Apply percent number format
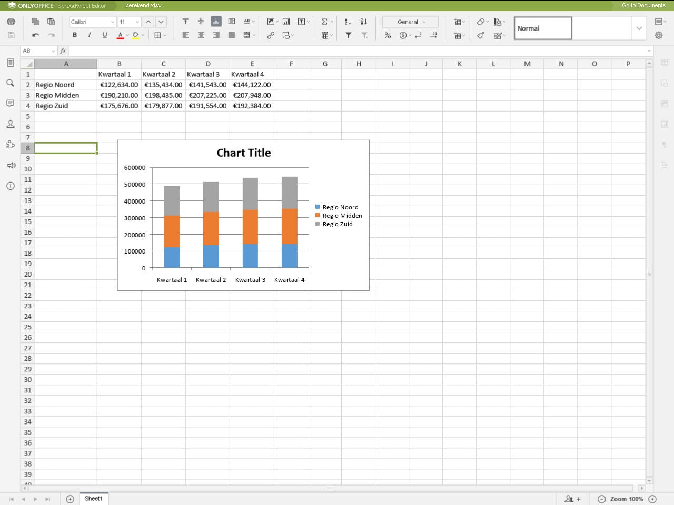 [388, 35]
